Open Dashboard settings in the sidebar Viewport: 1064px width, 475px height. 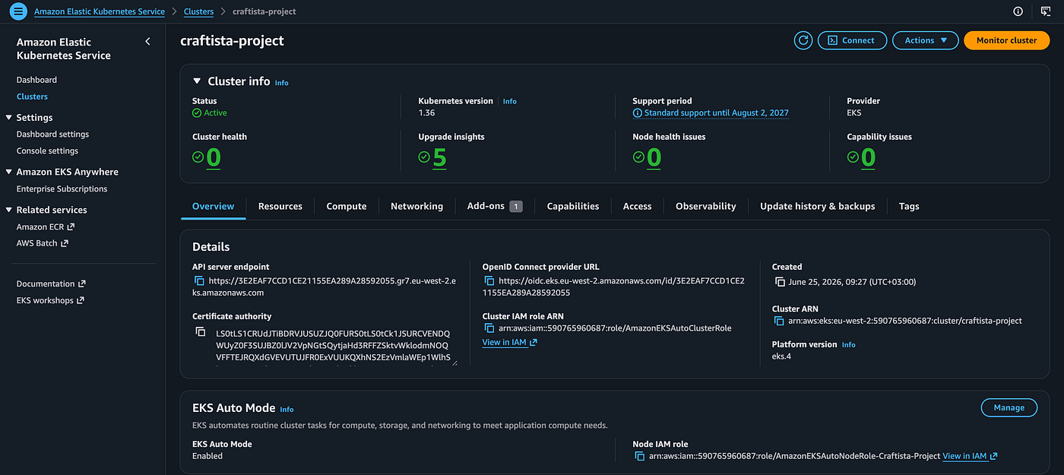52,135
